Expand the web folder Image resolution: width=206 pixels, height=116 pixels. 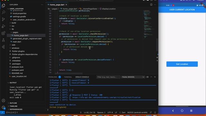point(13,45)
